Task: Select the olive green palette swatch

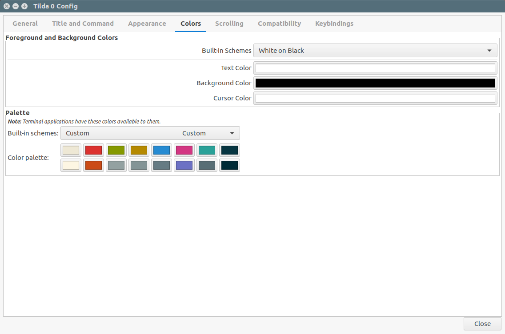Action: [x=116, y=150]
